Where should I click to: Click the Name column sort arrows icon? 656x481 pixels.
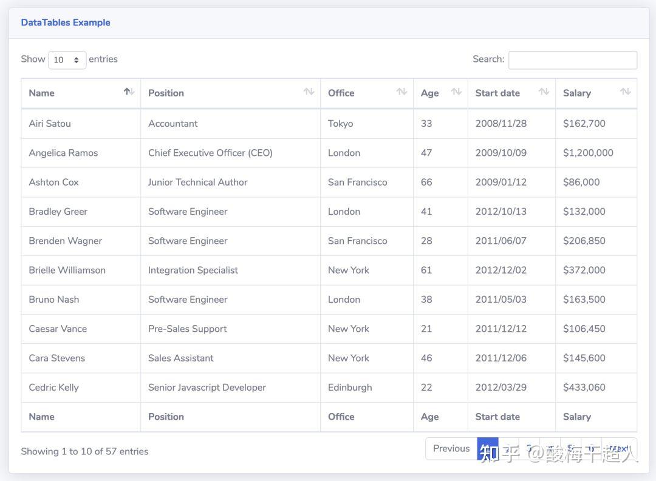pyautogui.click(x=129, y=92)
